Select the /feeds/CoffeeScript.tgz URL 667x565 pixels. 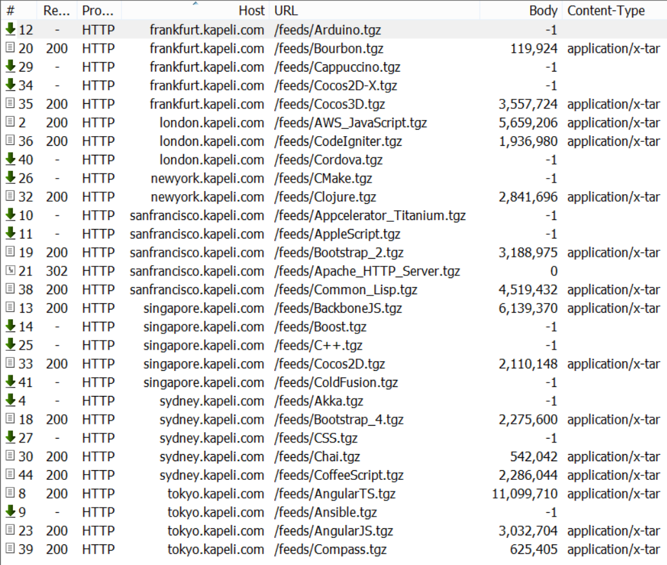[339, 475]
